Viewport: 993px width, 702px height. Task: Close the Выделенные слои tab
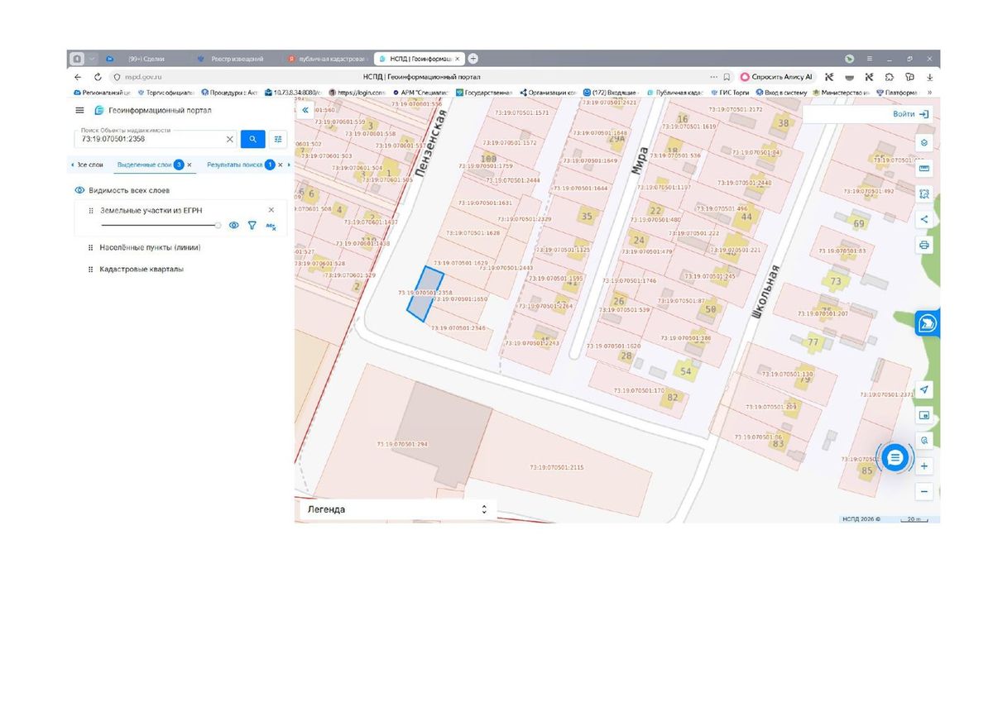coord(189,165)
